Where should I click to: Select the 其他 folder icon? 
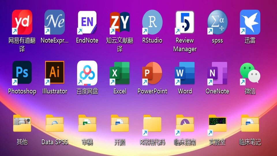tap(22, 123)
